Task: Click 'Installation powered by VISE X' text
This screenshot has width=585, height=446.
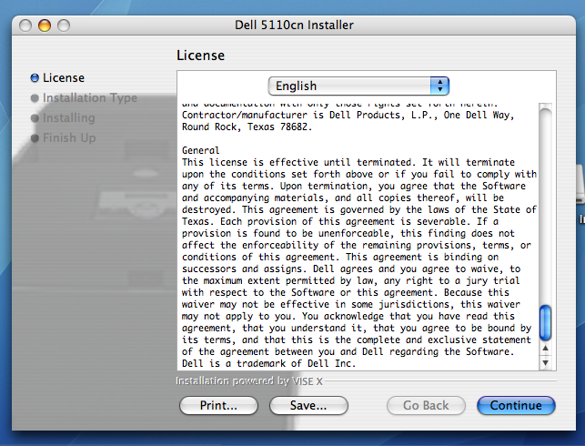Action: (249, 381)
